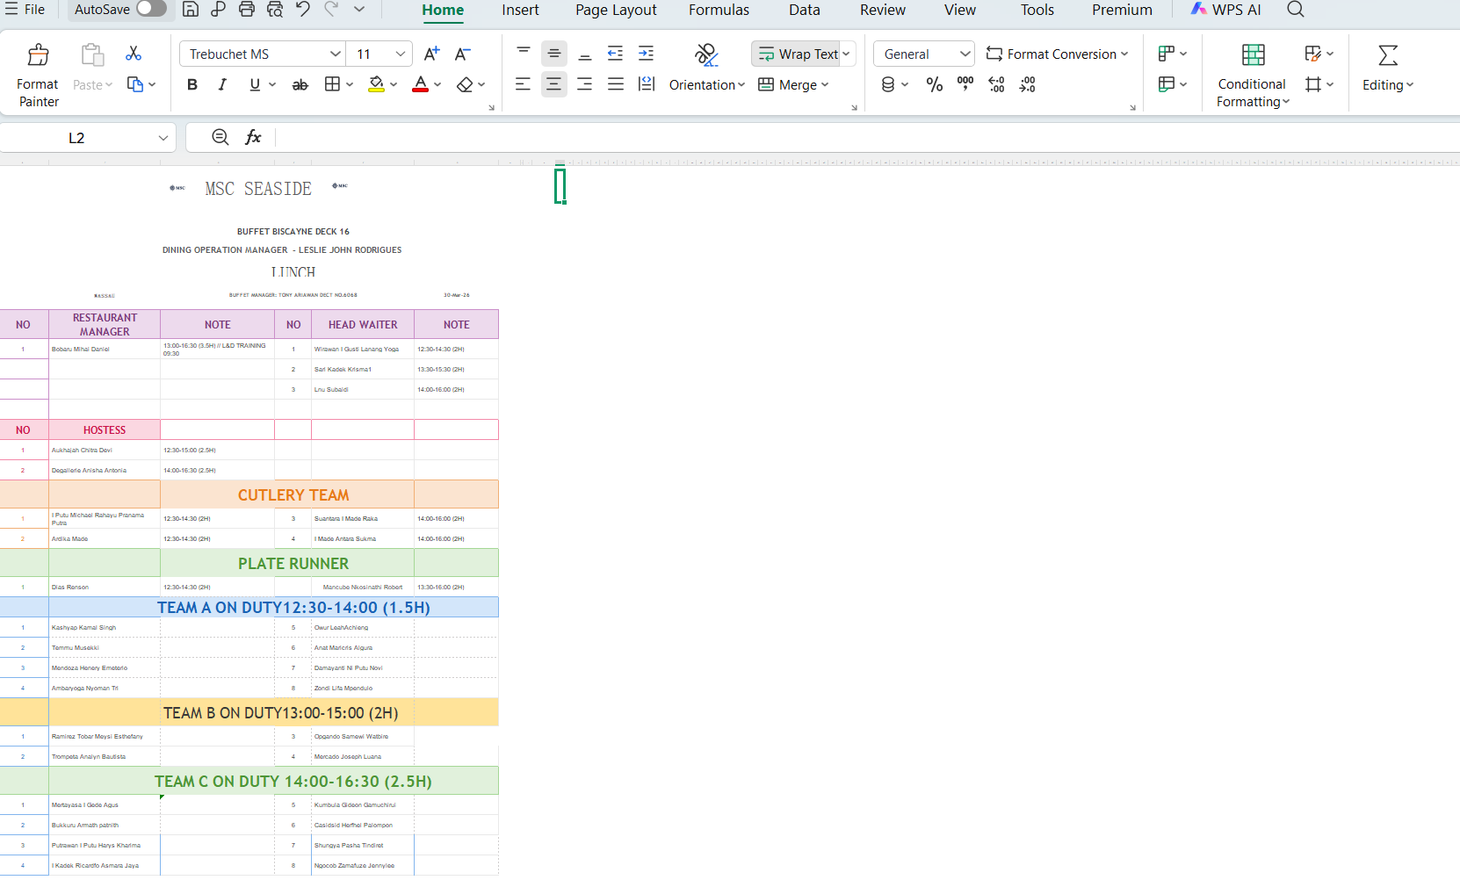Open the Trebuchet MS font dropdown
The height and width of the screenshot is (880, 1460).
[335, 54]
